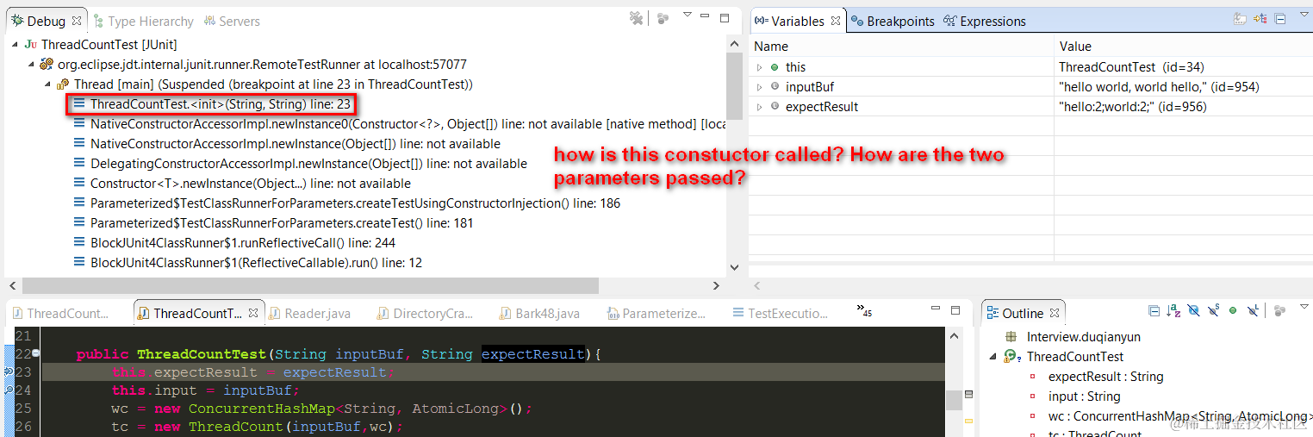Screen dimensions: 1313x437
Task: Click Remove All Terminated Launches icon in Debug view
Action: pos(637,18)
